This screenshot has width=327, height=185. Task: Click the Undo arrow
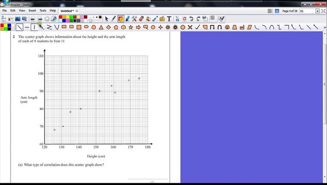[191, 19]
